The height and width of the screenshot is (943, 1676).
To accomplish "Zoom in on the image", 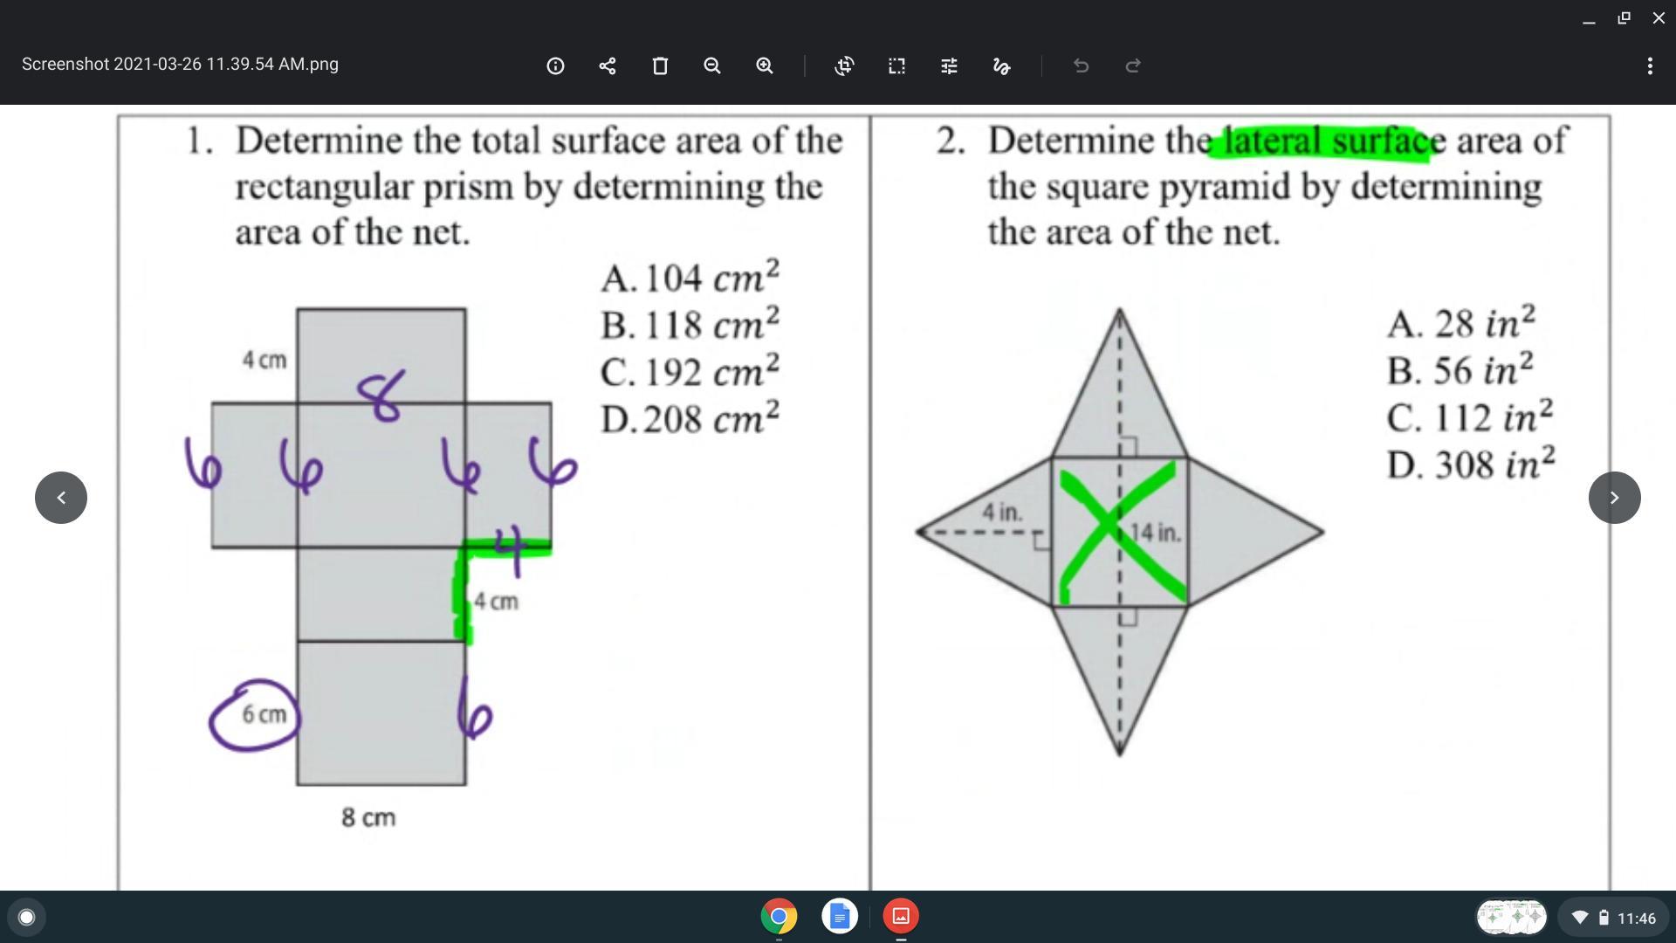I will pos(765,65).
